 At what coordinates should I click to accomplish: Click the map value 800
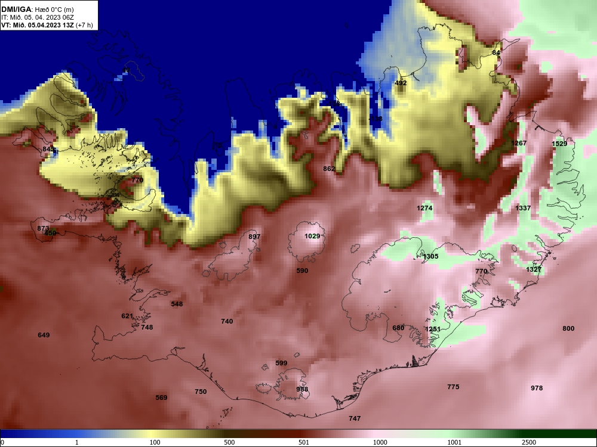[x=568, y=328]
